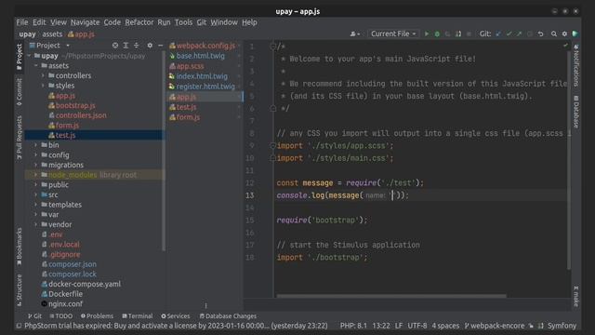Screen dimensions: 595x335
Task: Expand the vendor folder
Action: tap(36, 224)
